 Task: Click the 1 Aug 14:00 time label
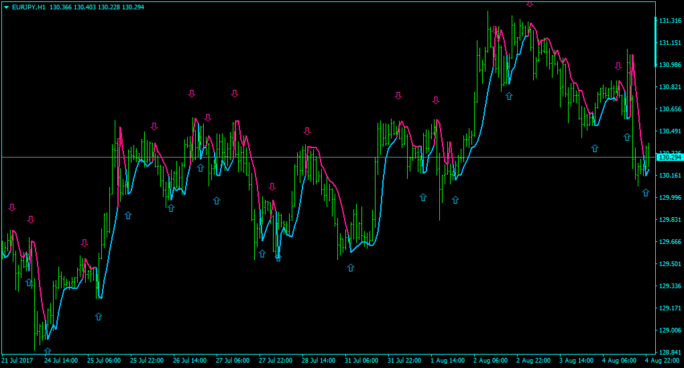(x=447, y=361)
